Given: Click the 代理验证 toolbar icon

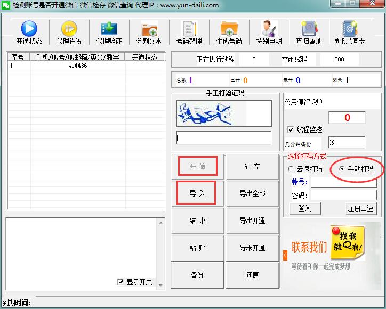Looking at the screenshot, I should (x=109, y=28).
